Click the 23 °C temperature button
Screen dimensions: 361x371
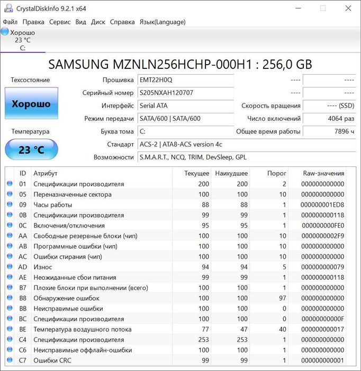tap(31, 149)
